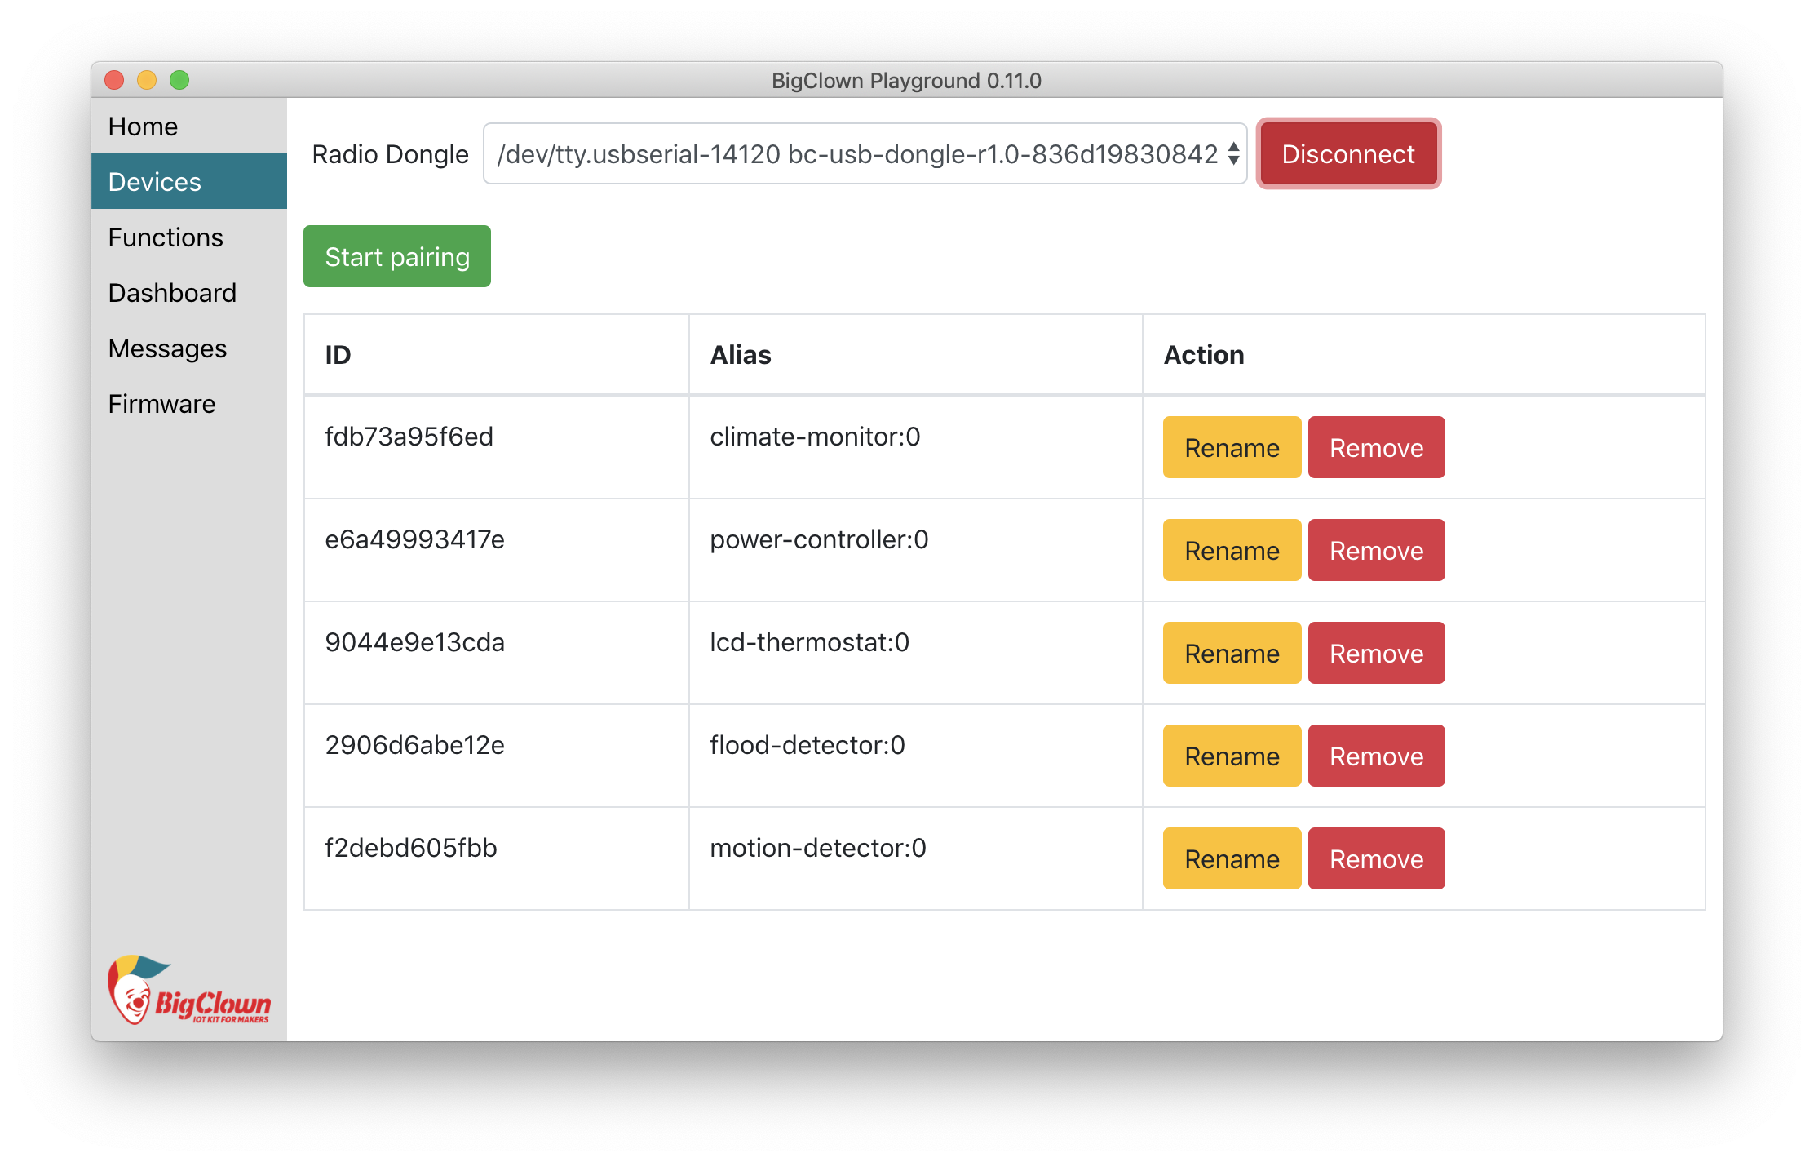
Task: Open the Messages page
Action: click(x=167, y=348)
